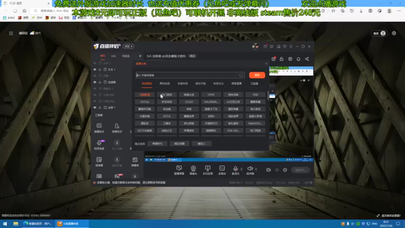
Task: Open the bullet-chat assistant tool
Action: pos(99,128)
